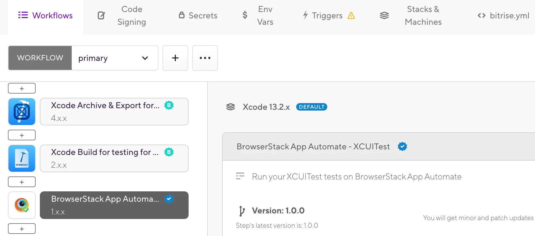
Task: Click the Bitrise badge on Xcode Build step
Action: 169,152
